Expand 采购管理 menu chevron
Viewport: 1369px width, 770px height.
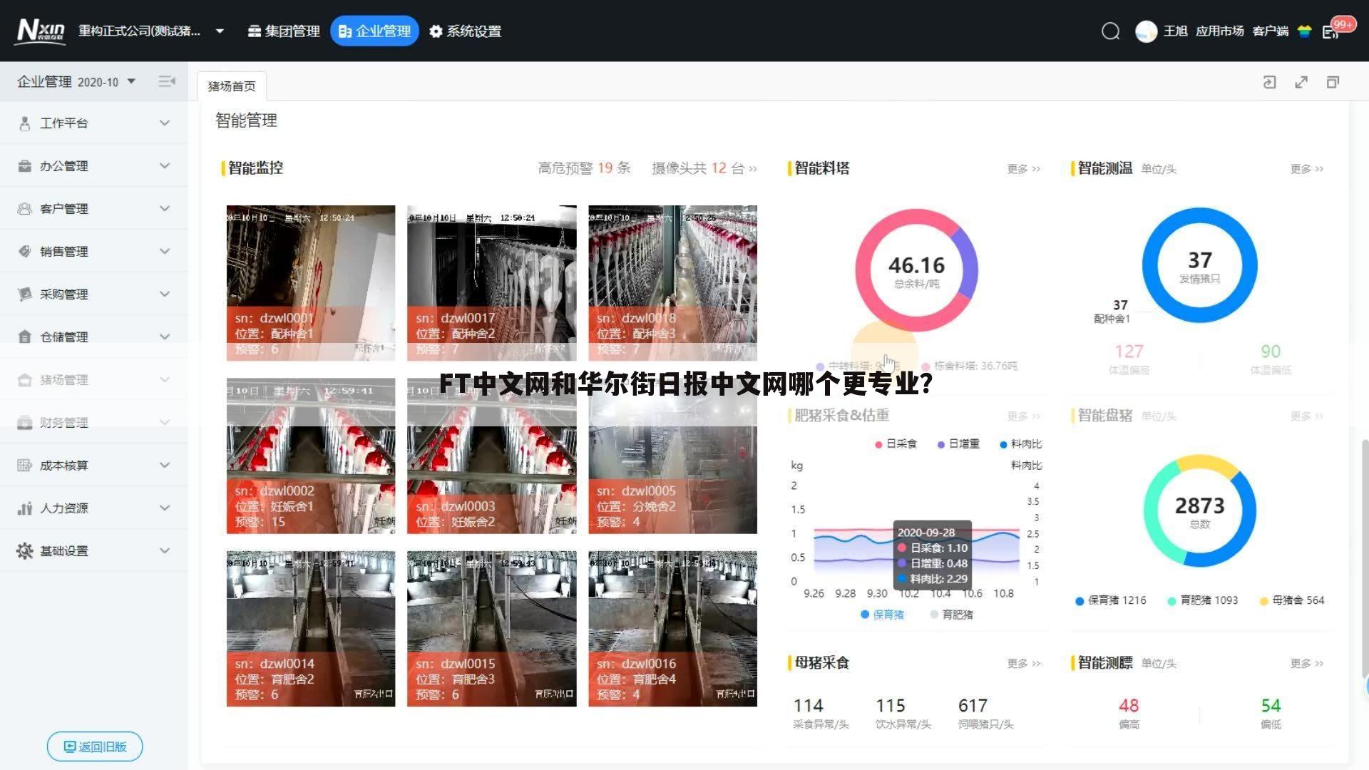(x=165, y=294)
